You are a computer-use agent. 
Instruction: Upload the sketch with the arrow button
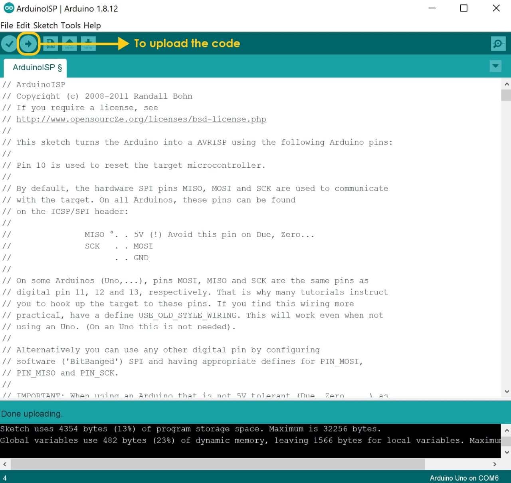pyautogui.click(x=28, y=43)
